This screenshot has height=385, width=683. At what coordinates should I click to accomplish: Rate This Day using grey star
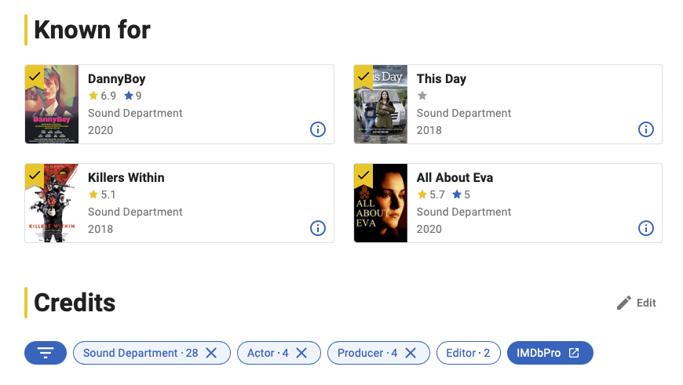tap(422, 96)
